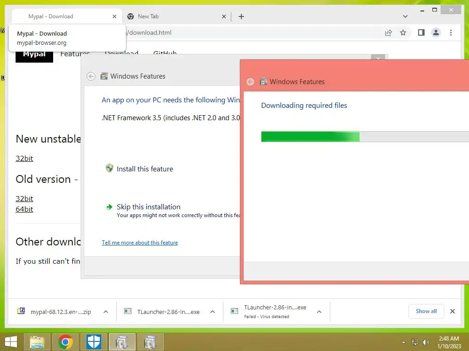469x351 pixels.
Task: Bookmark this page with the star icon
Action: click(403, 32)
